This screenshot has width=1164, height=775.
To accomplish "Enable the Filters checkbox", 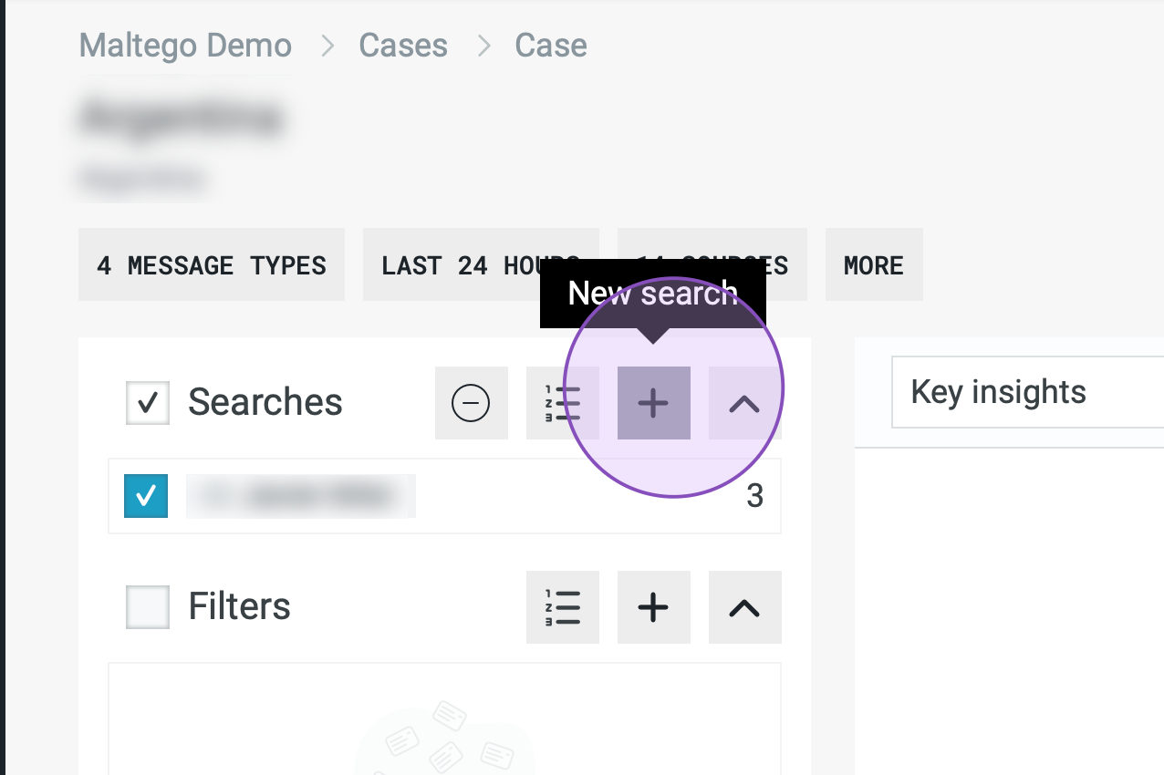I will (148, 607).
